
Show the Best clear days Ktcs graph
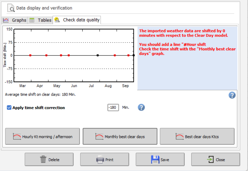click(x=197, y=136)
